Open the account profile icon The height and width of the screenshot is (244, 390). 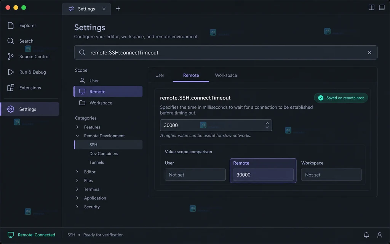(380, 235)
